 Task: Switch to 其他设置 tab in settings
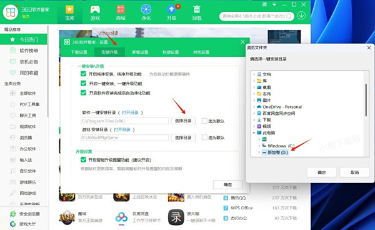201,52
